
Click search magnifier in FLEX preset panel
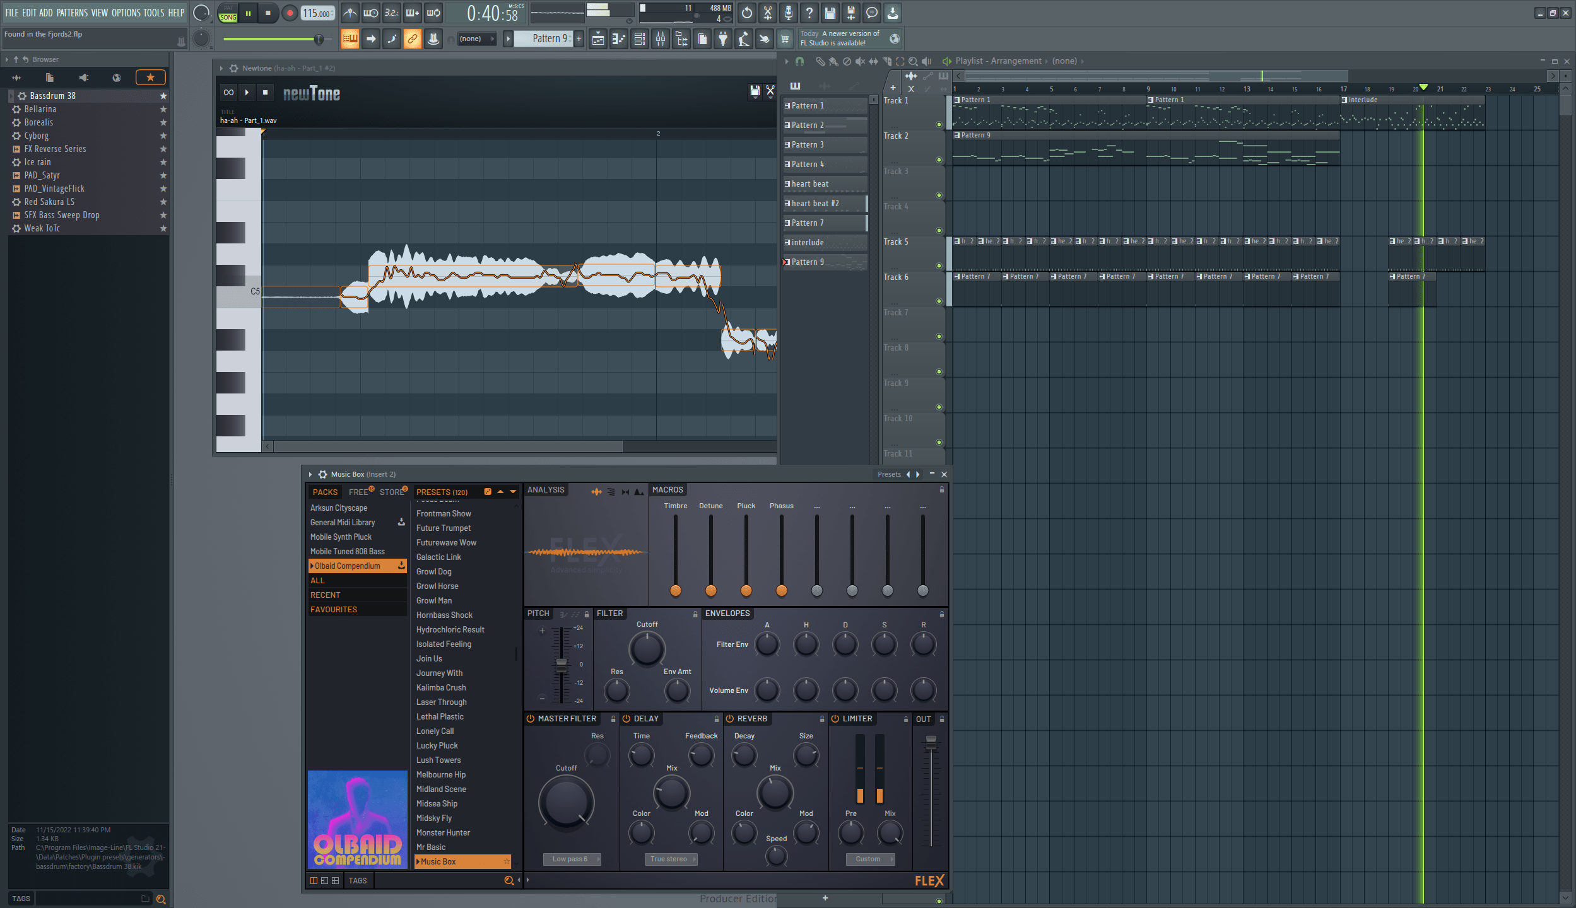[509, 880]
